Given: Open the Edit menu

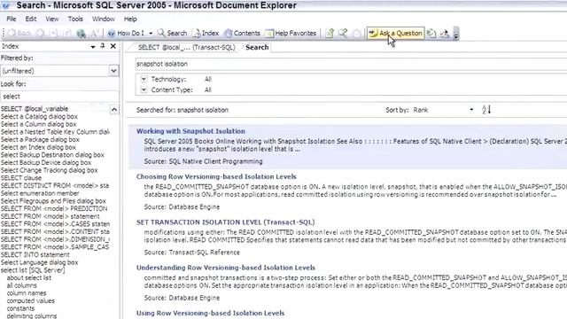Looking at the screenshot, I should pyautogui.click(x=30, y=19).
